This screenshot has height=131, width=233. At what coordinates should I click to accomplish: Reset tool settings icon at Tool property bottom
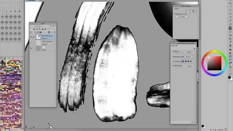pyautogui.click(x=192, y=122)
